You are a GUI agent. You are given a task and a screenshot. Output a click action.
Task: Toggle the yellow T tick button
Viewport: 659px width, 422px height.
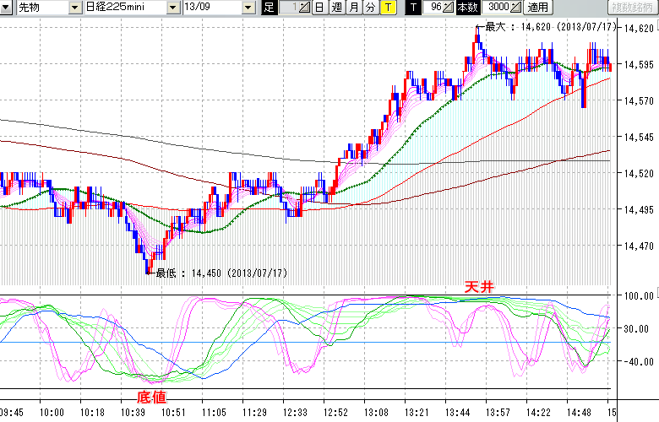[x=387, y=8]
